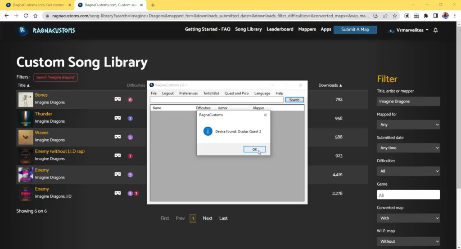Open the Mapped for dropdown
This screenshot has height=249, width=461.
[x=408, y=124]
